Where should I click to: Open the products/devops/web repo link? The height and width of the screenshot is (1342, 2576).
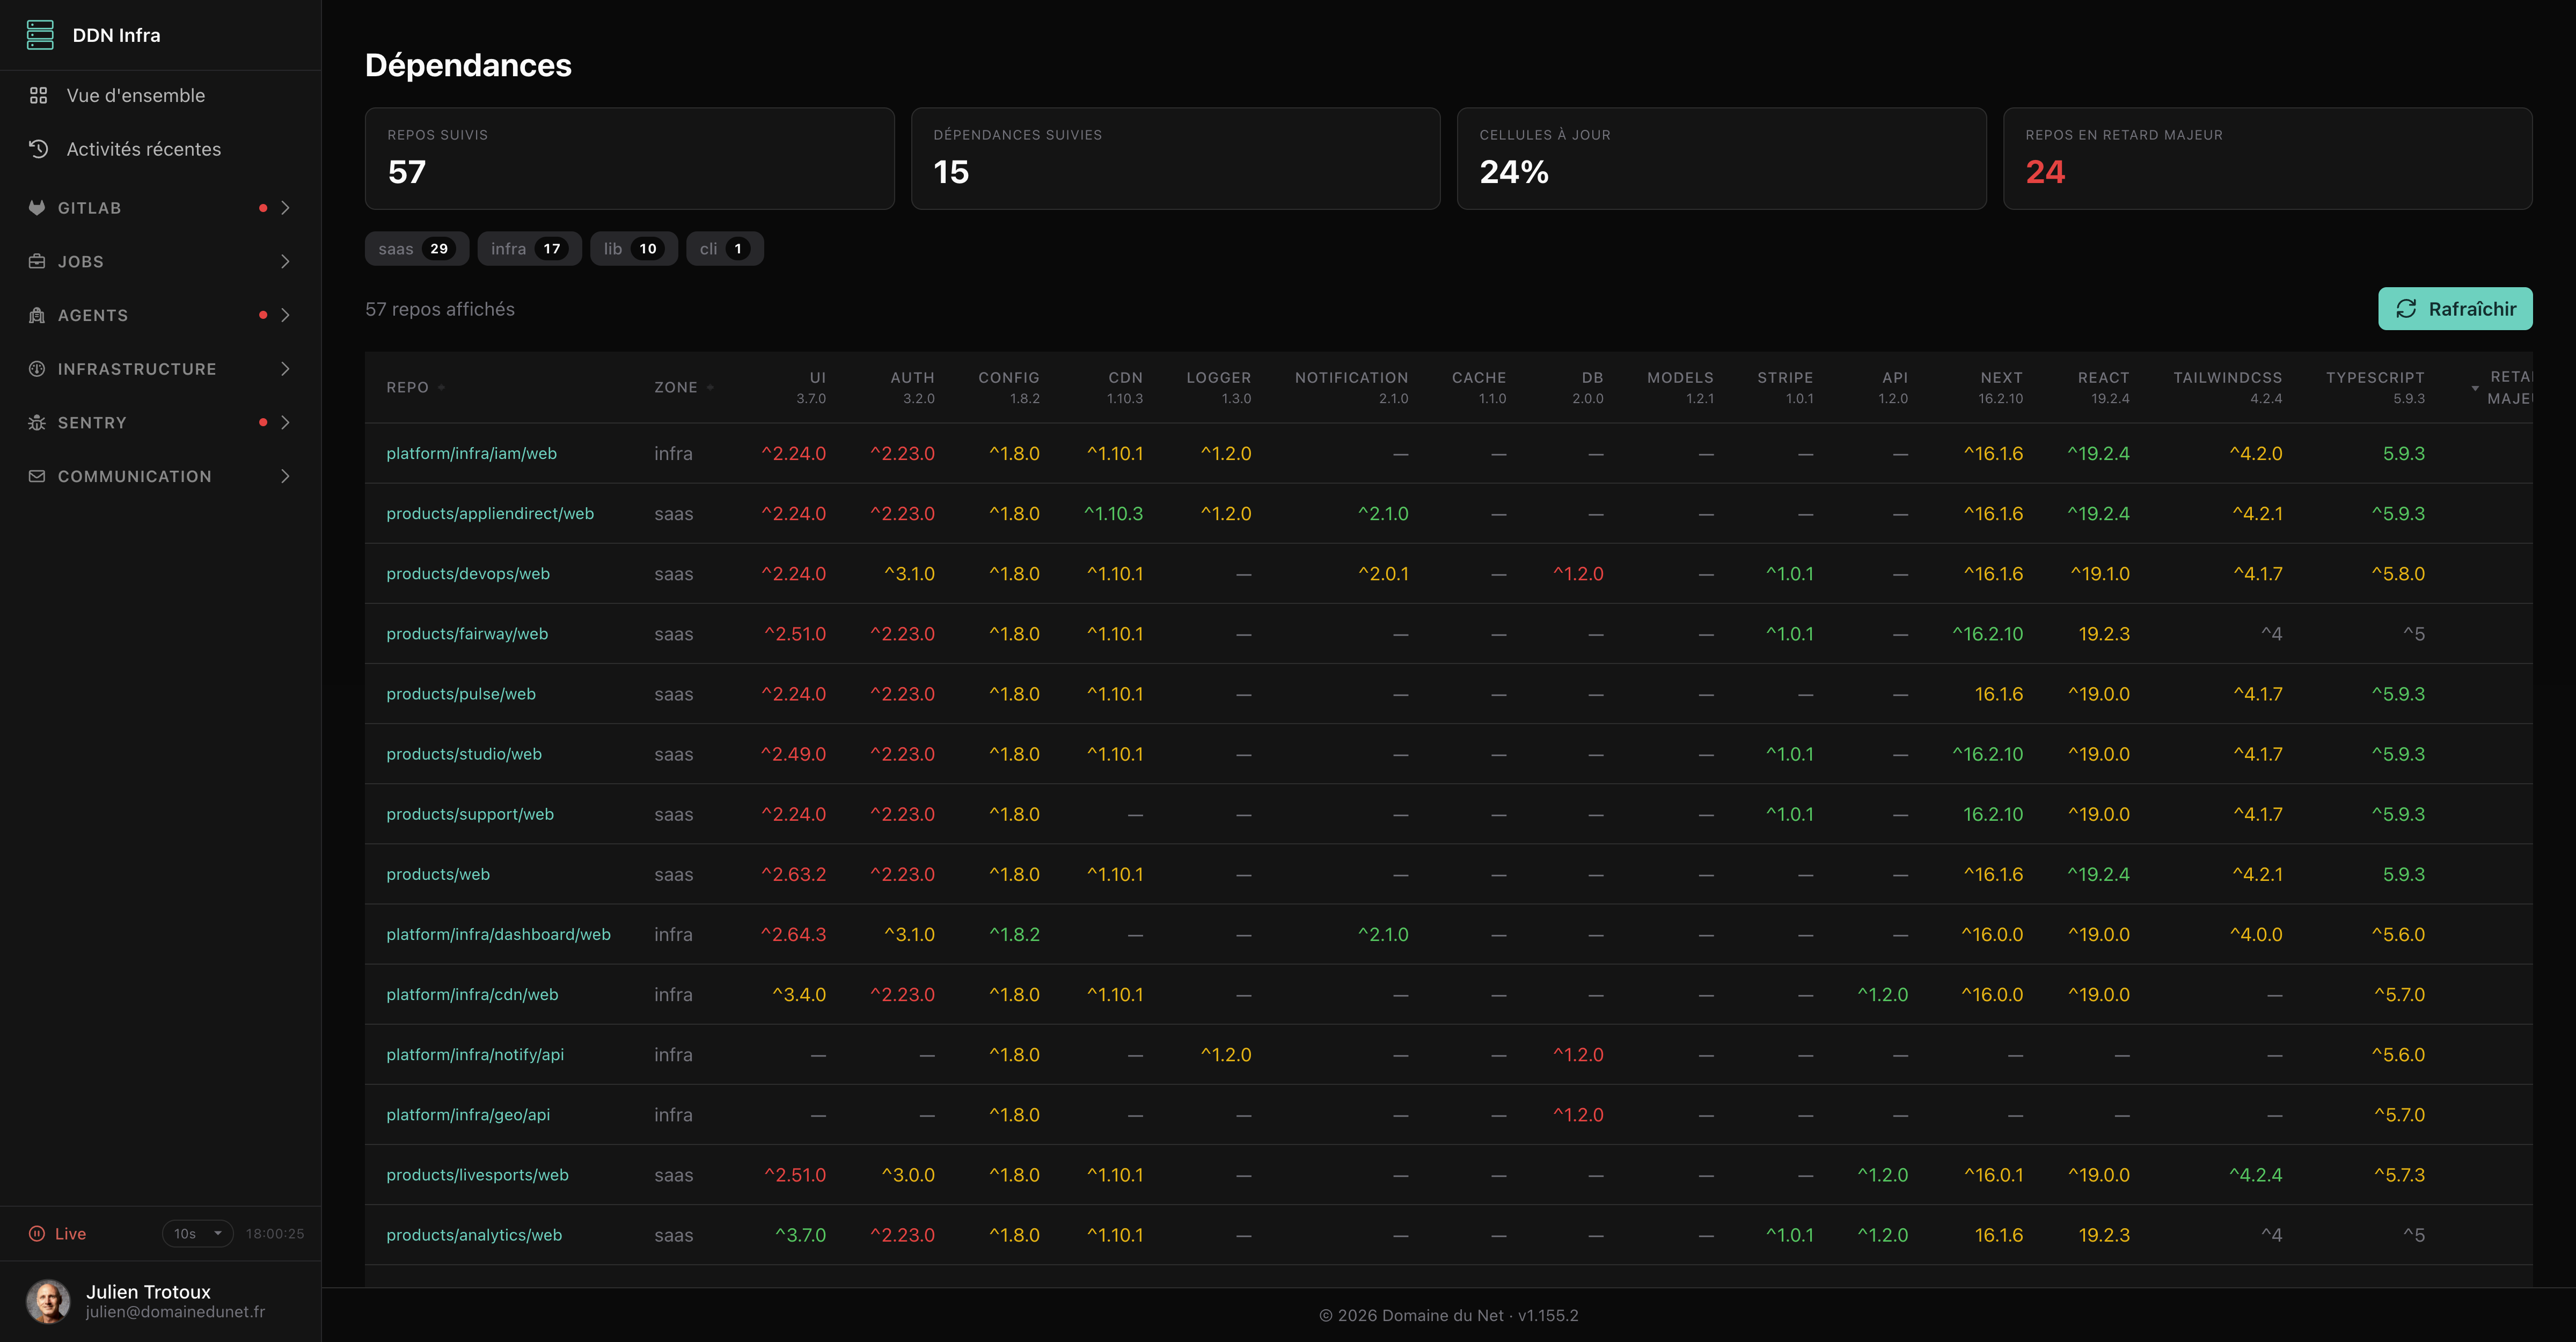[x=468, y=574]
